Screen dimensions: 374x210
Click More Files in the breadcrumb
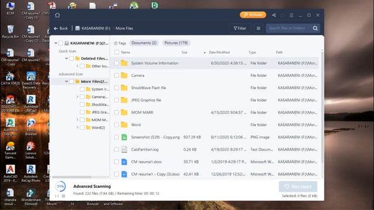click(124, 29)
